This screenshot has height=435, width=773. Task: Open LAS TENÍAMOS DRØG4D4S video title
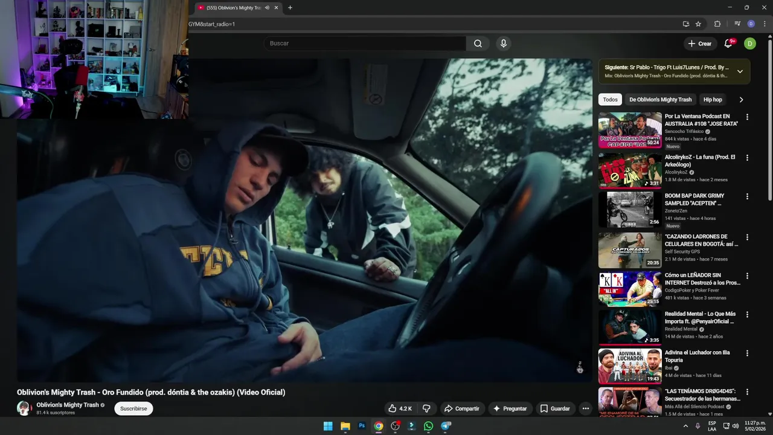pos(702,395)
